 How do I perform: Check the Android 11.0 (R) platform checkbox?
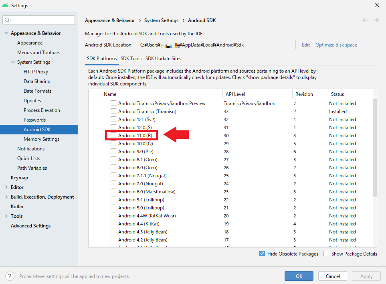click(x=113, y=135)
